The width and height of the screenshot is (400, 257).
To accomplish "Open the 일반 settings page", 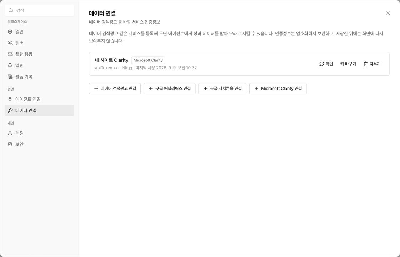I will point(40,32).
